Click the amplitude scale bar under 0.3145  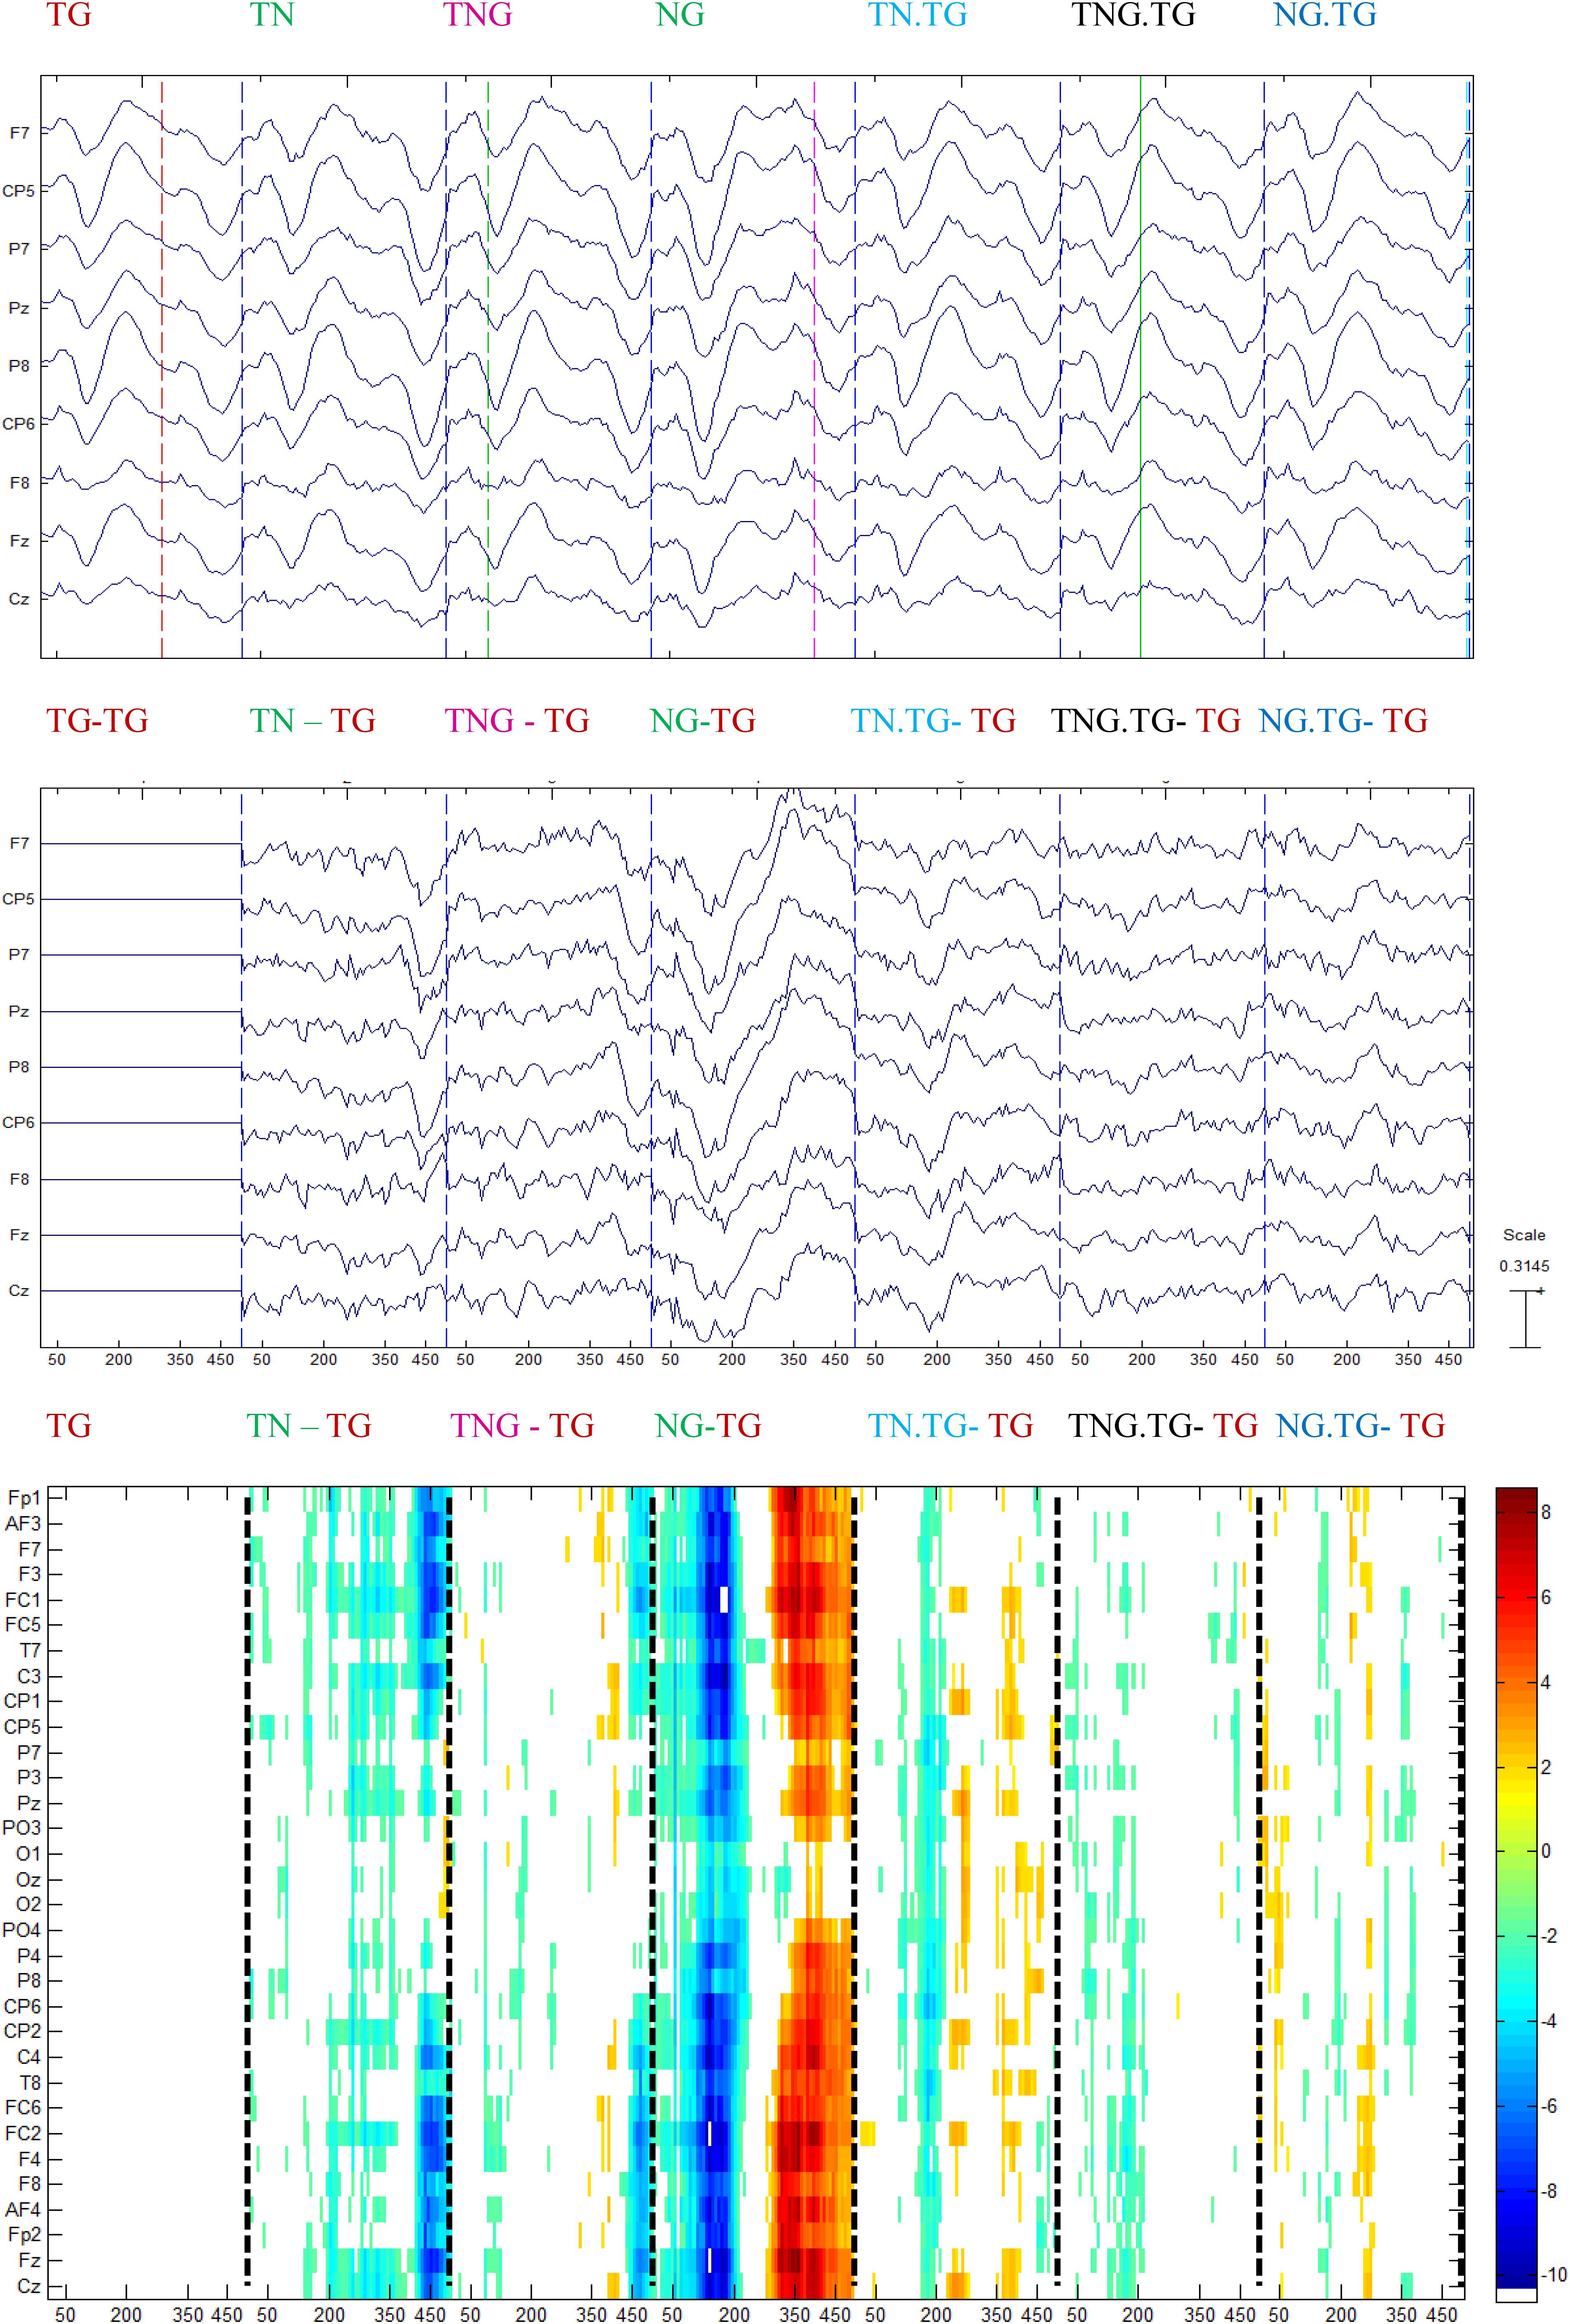point(1526,1319)
